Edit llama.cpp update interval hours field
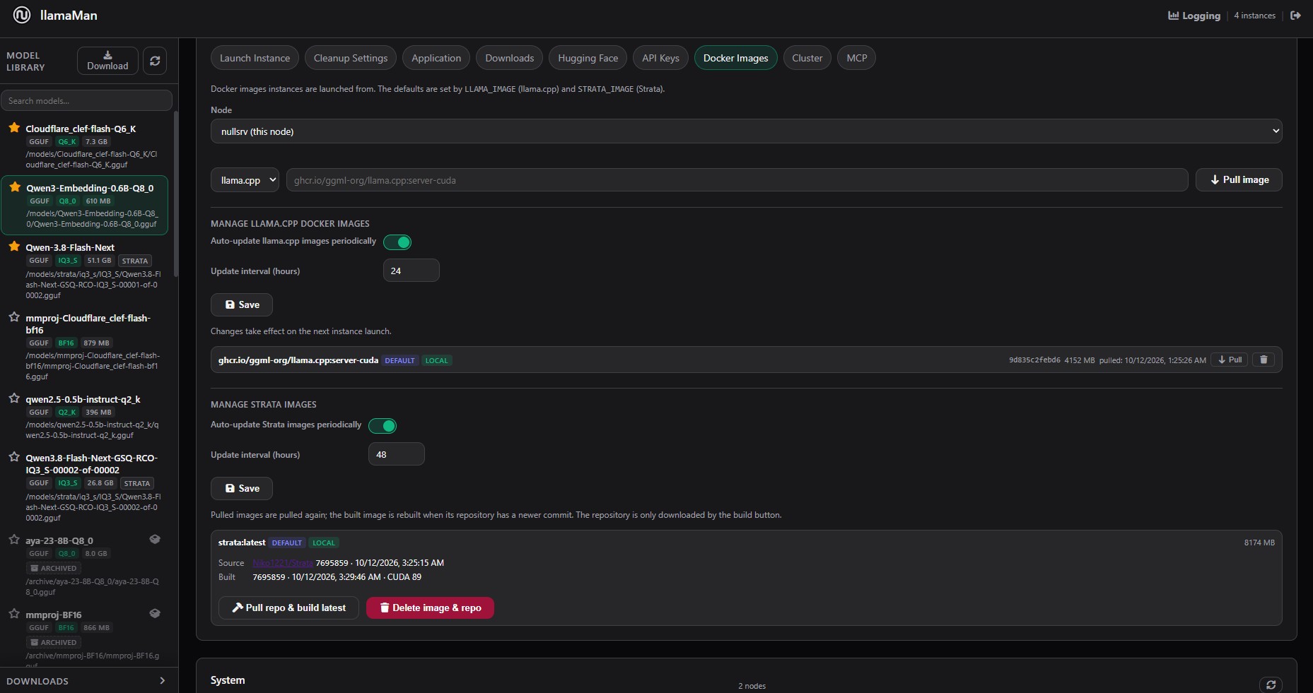Image resolution: width=1313 pixels, height=693 pixels. [x=412, y=271]
